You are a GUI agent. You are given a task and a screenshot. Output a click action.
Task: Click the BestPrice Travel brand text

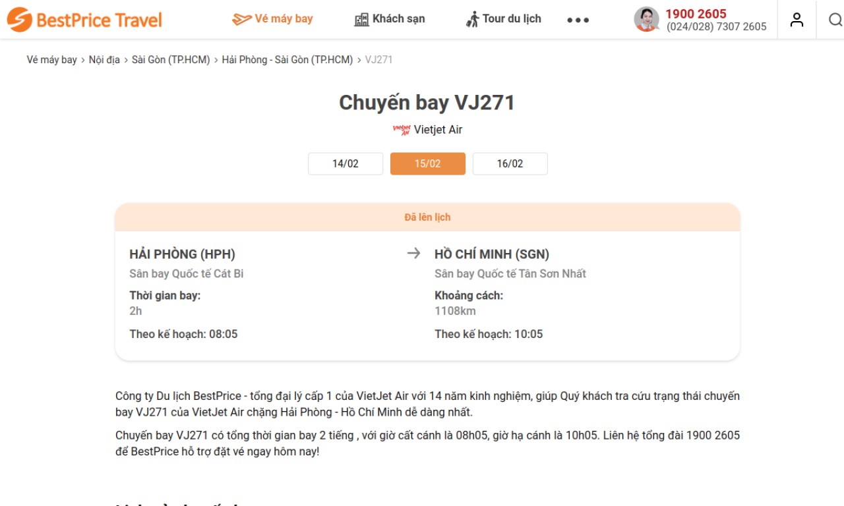point(99,20)
